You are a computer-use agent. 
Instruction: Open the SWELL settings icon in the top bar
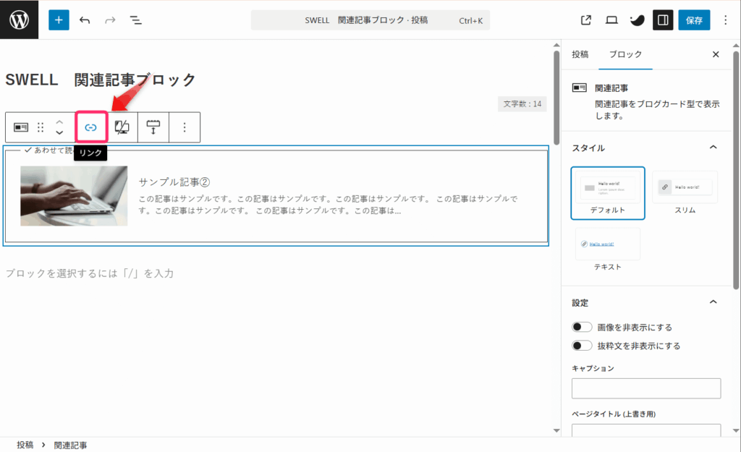coord(637,20)
